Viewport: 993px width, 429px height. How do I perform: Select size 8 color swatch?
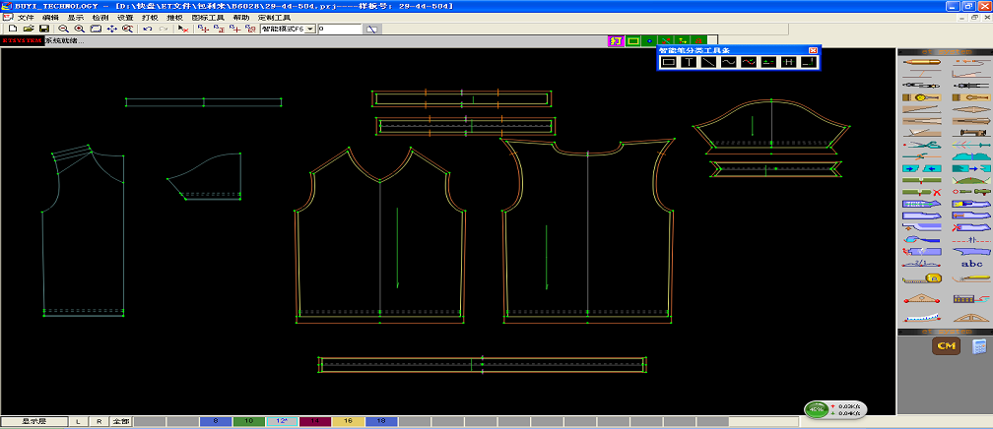(x=216, y=421)
